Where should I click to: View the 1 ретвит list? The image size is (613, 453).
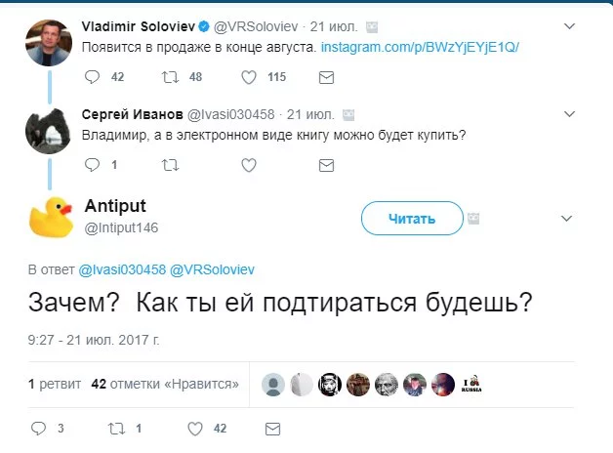[55, 384]
